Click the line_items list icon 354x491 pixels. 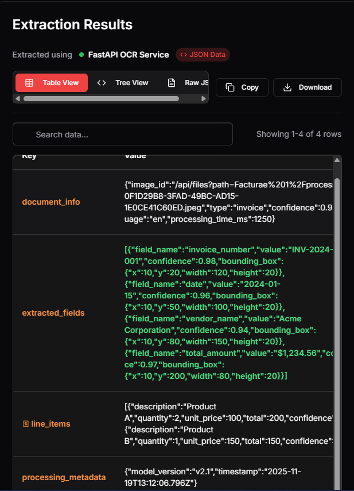(x=25, y=424)
